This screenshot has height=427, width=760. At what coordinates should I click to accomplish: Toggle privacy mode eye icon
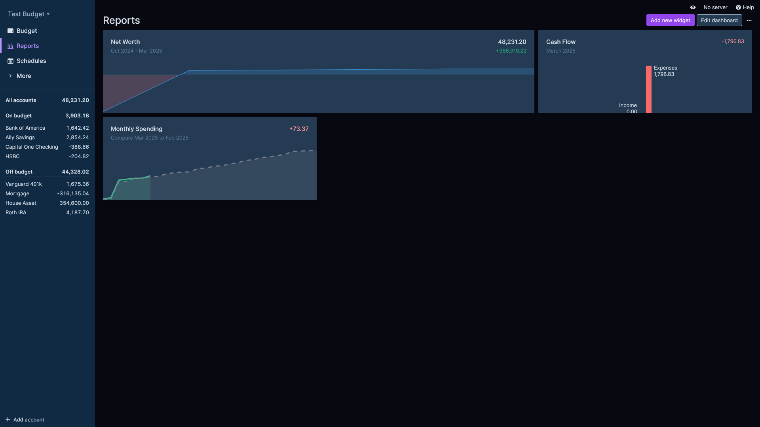click(693, 8)
